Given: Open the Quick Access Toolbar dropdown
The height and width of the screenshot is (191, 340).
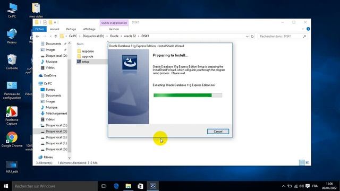Looking at the screenshot, I should pyautogui.click(x=55, y=22).
